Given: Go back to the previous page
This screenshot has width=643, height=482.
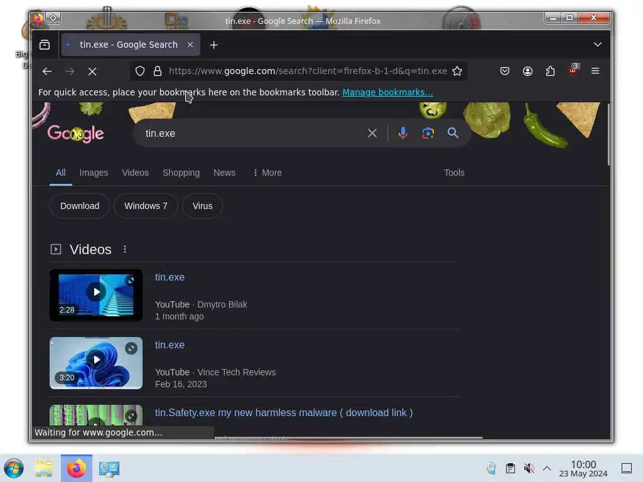Looking at the screenshot, I should (x=46, y=72).
